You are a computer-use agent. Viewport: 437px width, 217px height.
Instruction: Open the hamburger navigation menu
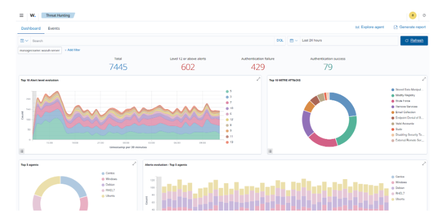pyautogui.click(x=22, y=15)
